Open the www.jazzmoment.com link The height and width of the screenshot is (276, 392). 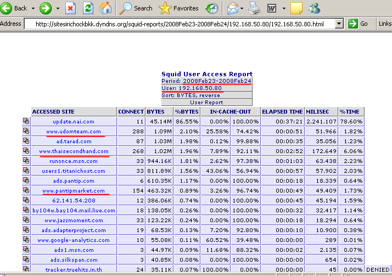[74, 221]
